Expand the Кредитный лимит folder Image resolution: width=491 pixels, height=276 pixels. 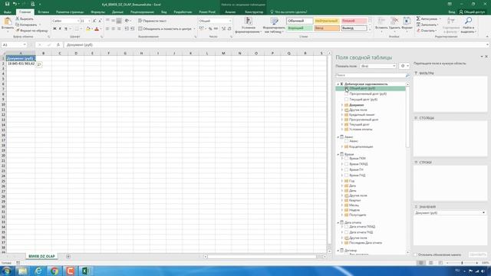(x=342, y=115)
